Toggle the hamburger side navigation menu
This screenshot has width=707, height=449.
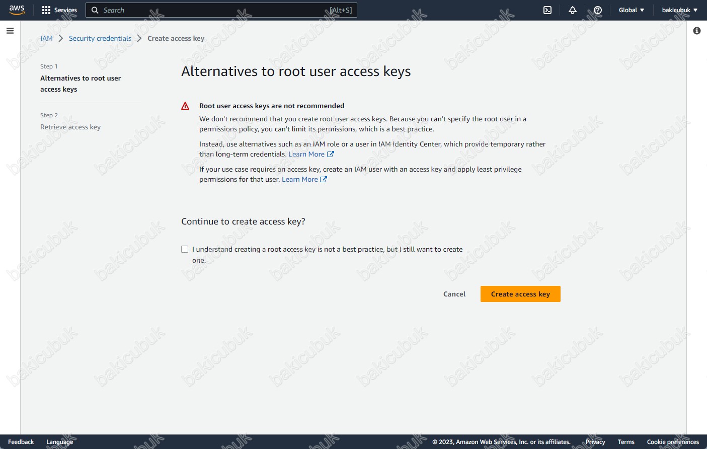tap(10, 31)
